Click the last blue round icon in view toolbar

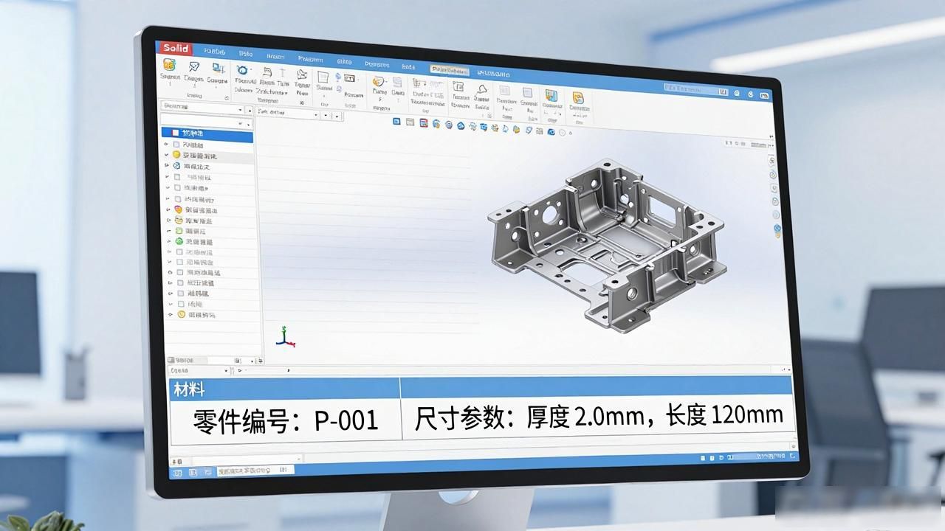(551, 132)
